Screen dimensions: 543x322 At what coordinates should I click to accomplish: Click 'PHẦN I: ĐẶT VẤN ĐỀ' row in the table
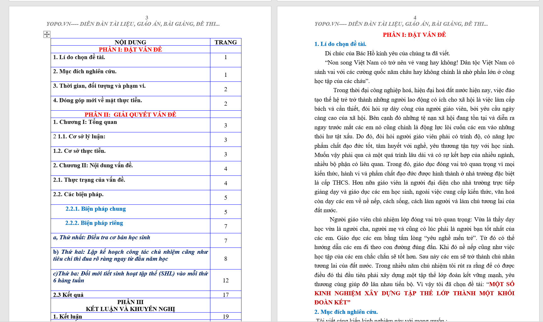coord(130,49)
